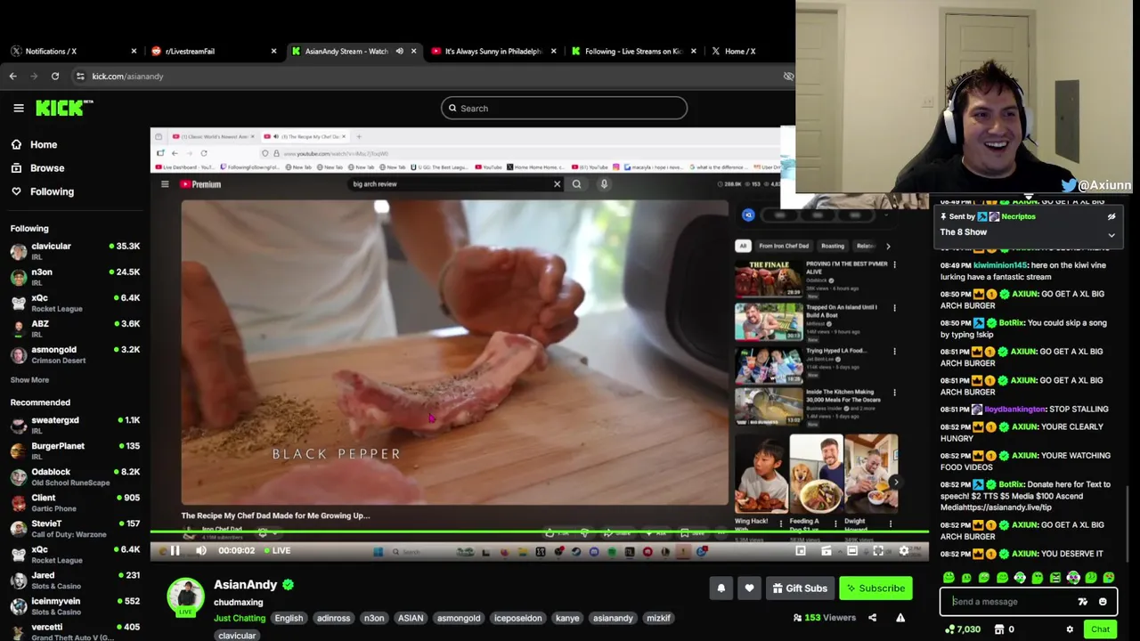Expand Show more under Following
This screenshot has width=1140, height=641.
29,380
